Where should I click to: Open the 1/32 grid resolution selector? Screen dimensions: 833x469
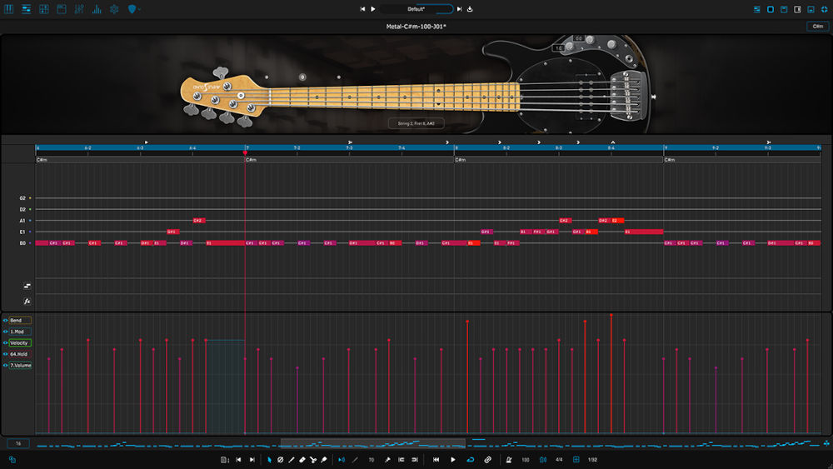point(592,460)
